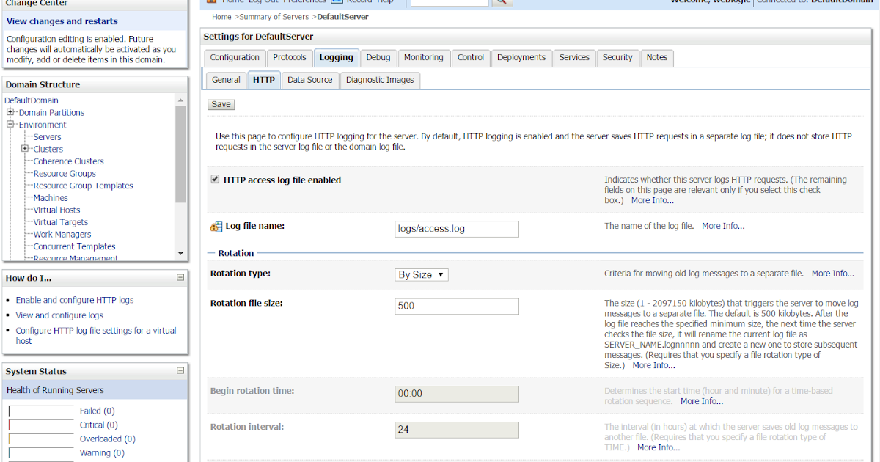Open the Data Source subtab
Viewport: 880px width, 462px height.
pyautogui.click(x=309, y=80)
